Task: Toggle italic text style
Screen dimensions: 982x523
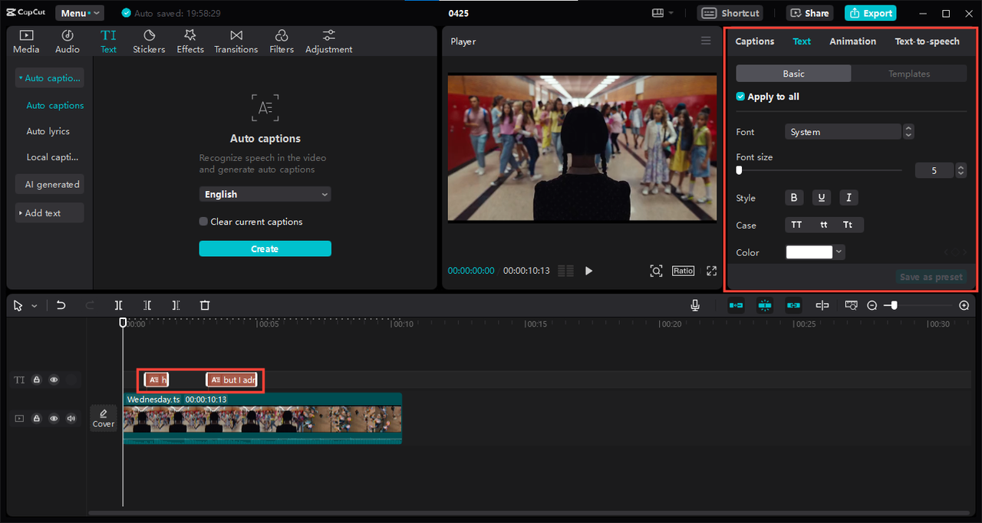Action: click(x=849, y=198)
